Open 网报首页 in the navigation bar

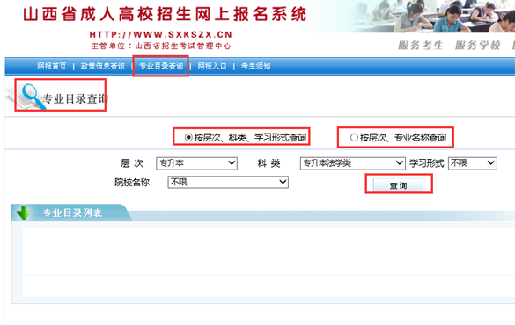(x=52, y=66)
